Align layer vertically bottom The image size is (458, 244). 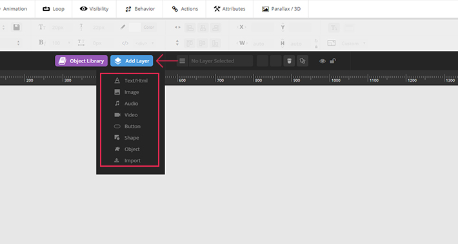coord(215,43)
